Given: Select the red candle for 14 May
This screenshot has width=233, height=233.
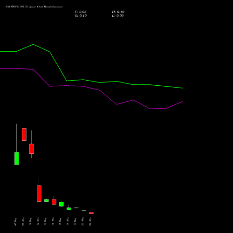Looking at the screenshot, I should (x=54, y=202).
